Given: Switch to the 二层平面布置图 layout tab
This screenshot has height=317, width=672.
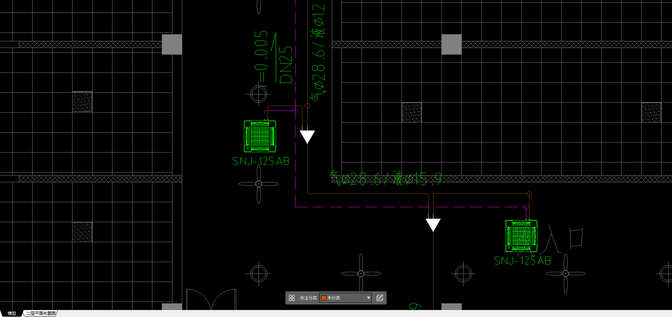Looking at the screenshot, I should pyautogui.click(x=41, y=313).
